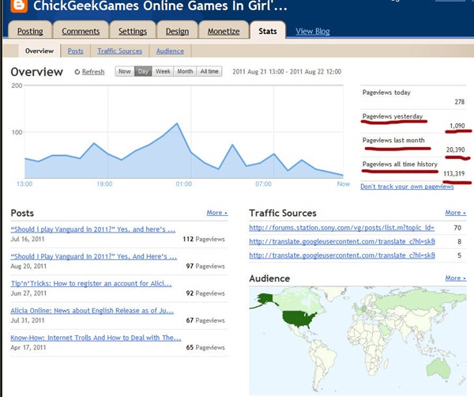Toggle the Week time range button
Screen dimensions: 474x397
coord(163,71)
